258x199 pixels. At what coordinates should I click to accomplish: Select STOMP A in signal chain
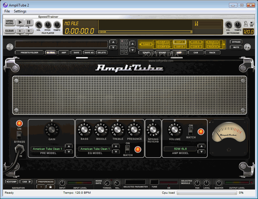[x=163, y=42]
